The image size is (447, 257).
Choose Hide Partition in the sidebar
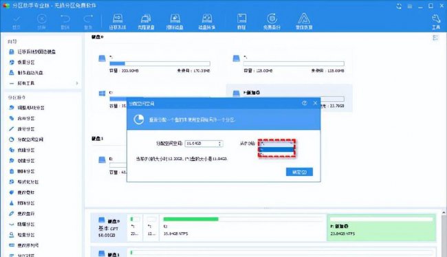click(x=22, y=224)
